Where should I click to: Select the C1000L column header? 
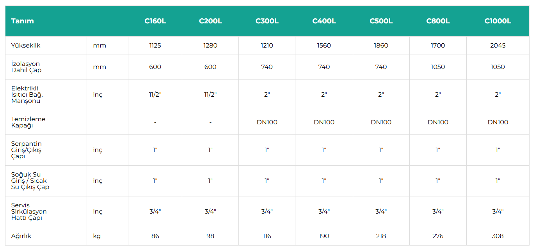(498, 21)
